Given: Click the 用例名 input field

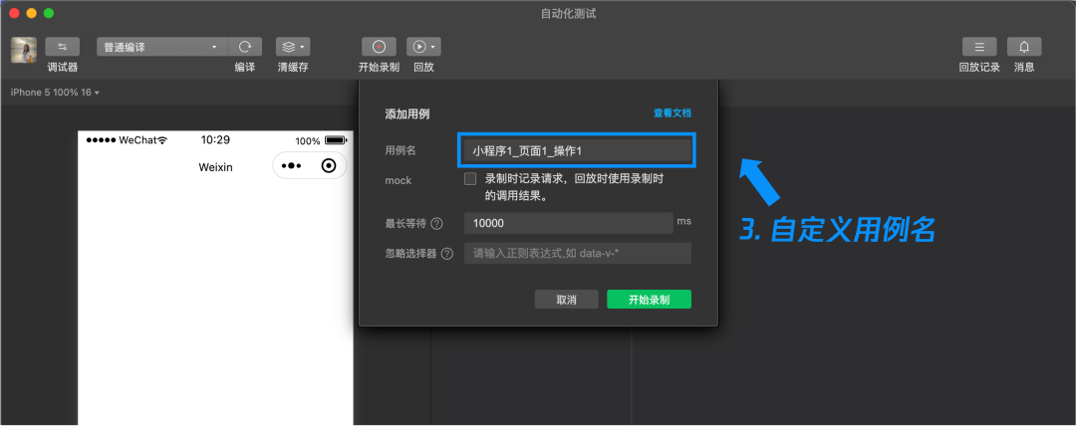Looking at the screenshot, I should tap(577, 150).
